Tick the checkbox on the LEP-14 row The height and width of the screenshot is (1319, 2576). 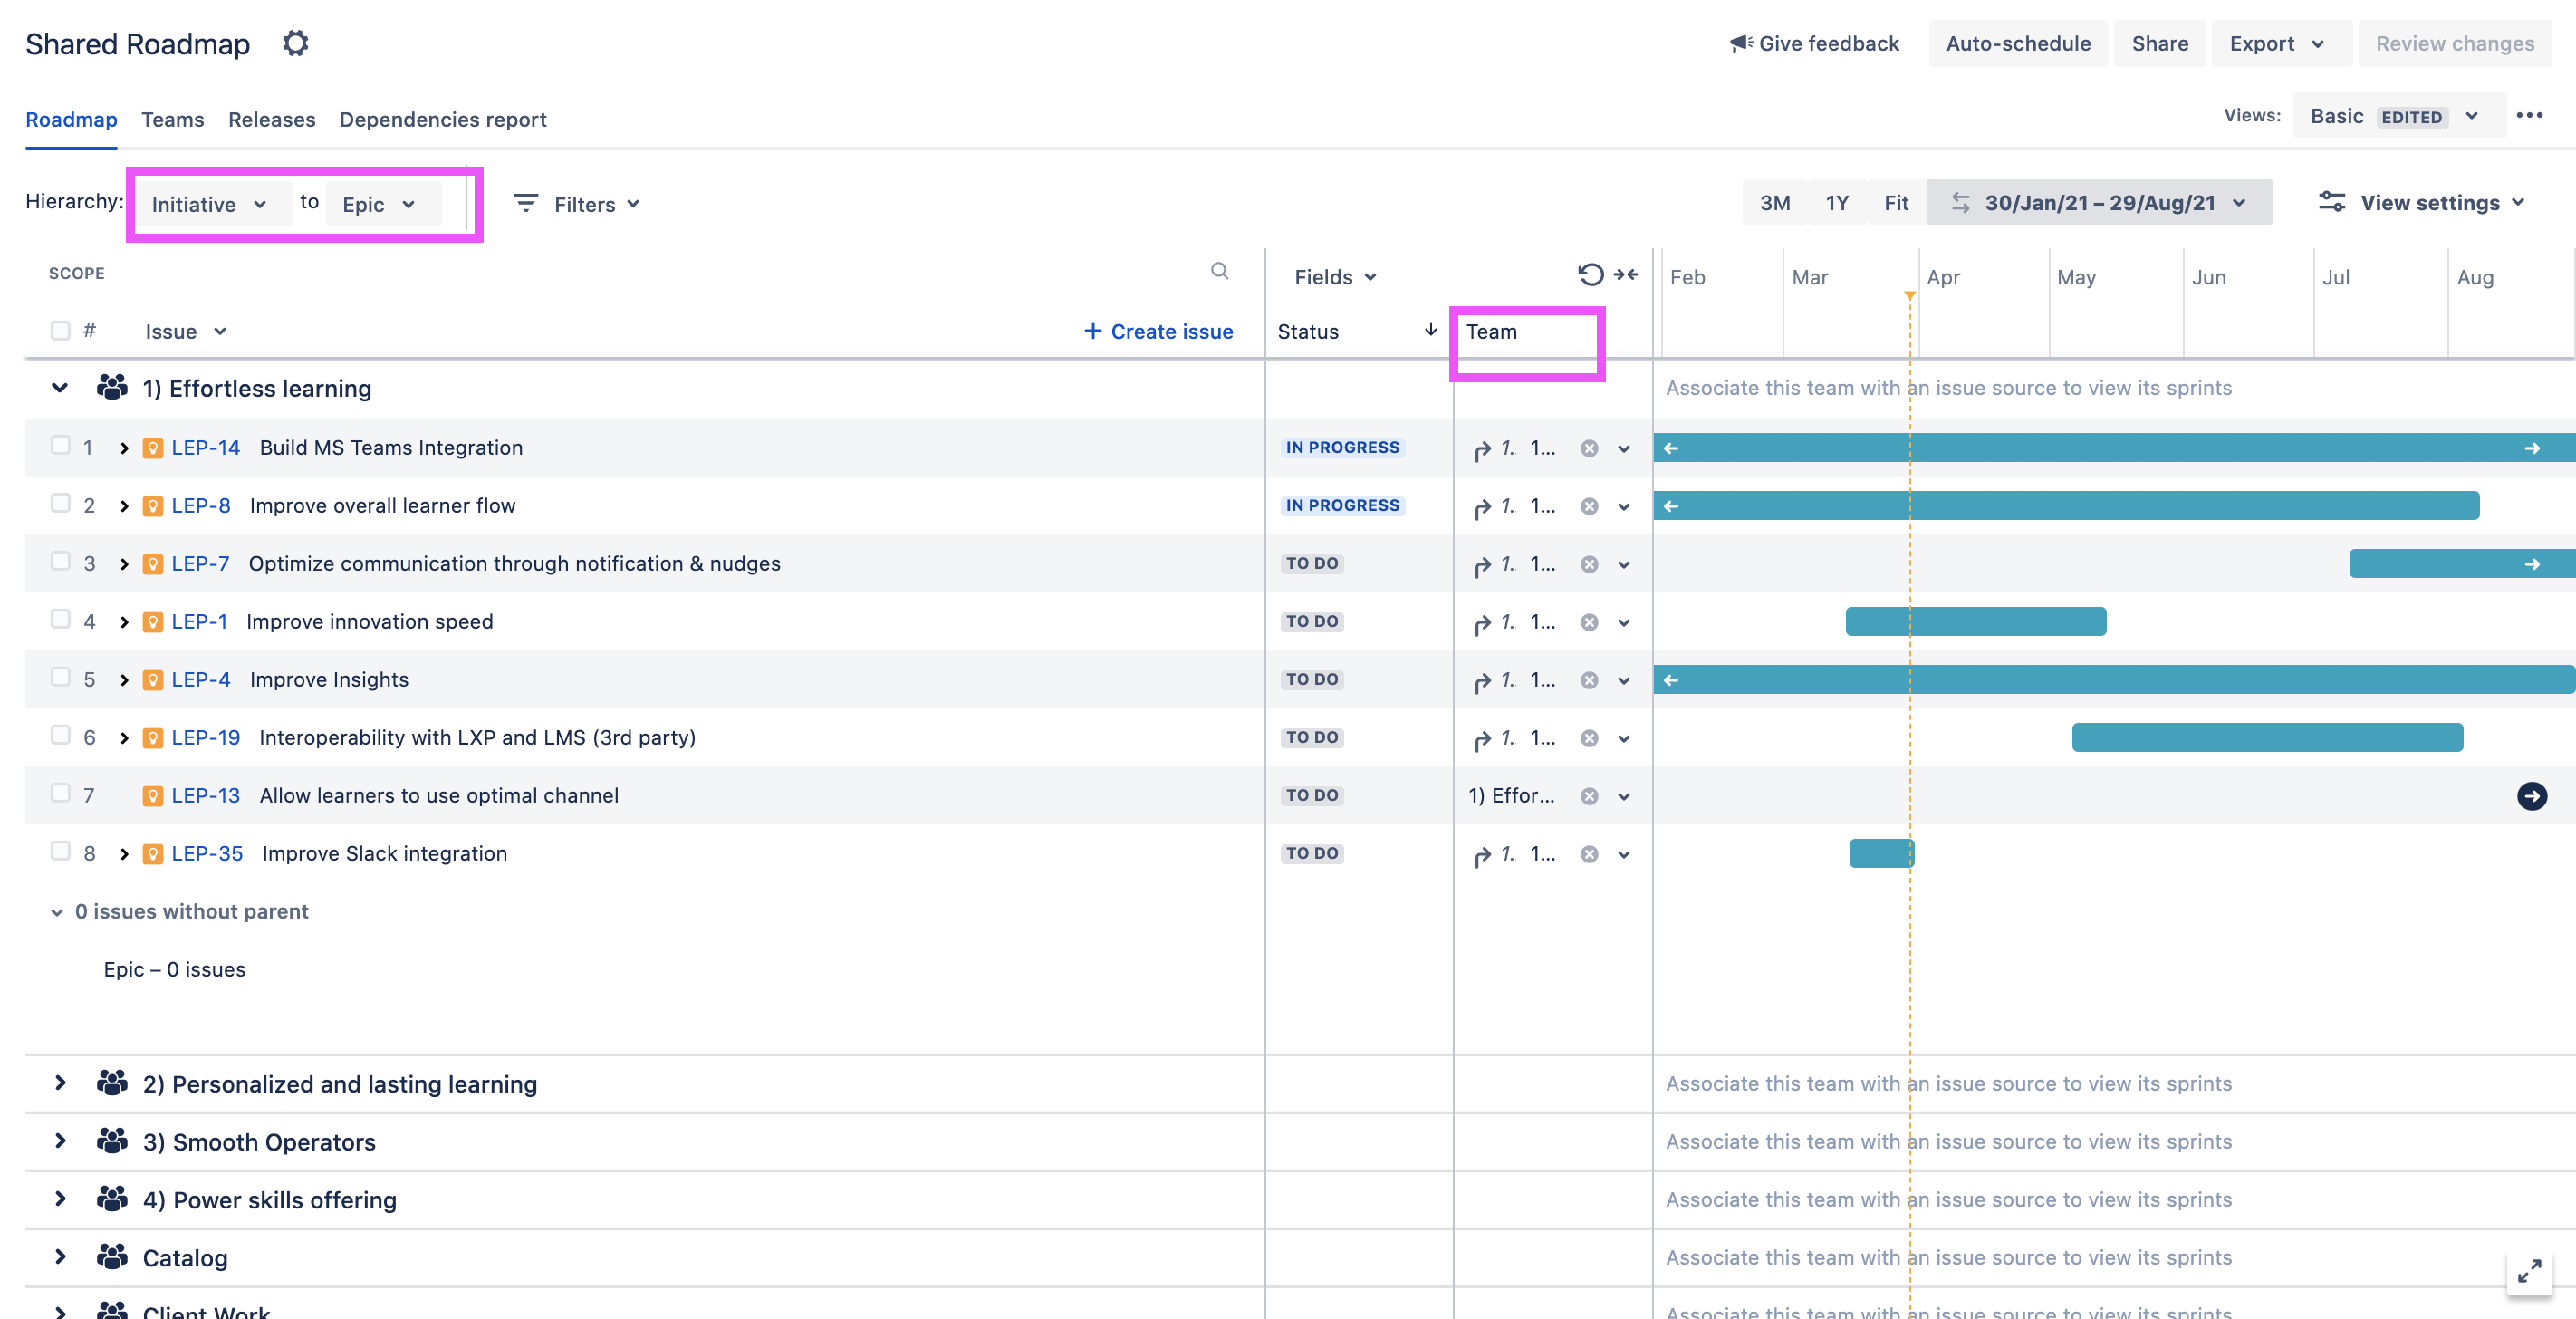pyautogui.click(x=60, y=445)
